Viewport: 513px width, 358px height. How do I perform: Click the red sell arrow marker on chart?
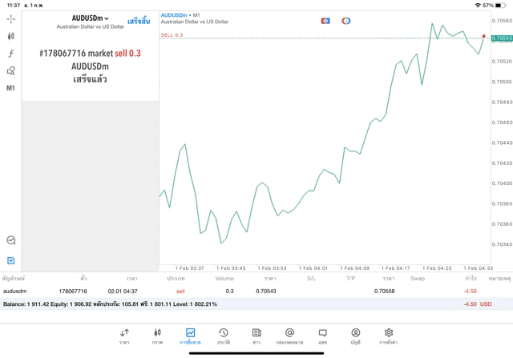pyautogui.click(x=484, y=36)
